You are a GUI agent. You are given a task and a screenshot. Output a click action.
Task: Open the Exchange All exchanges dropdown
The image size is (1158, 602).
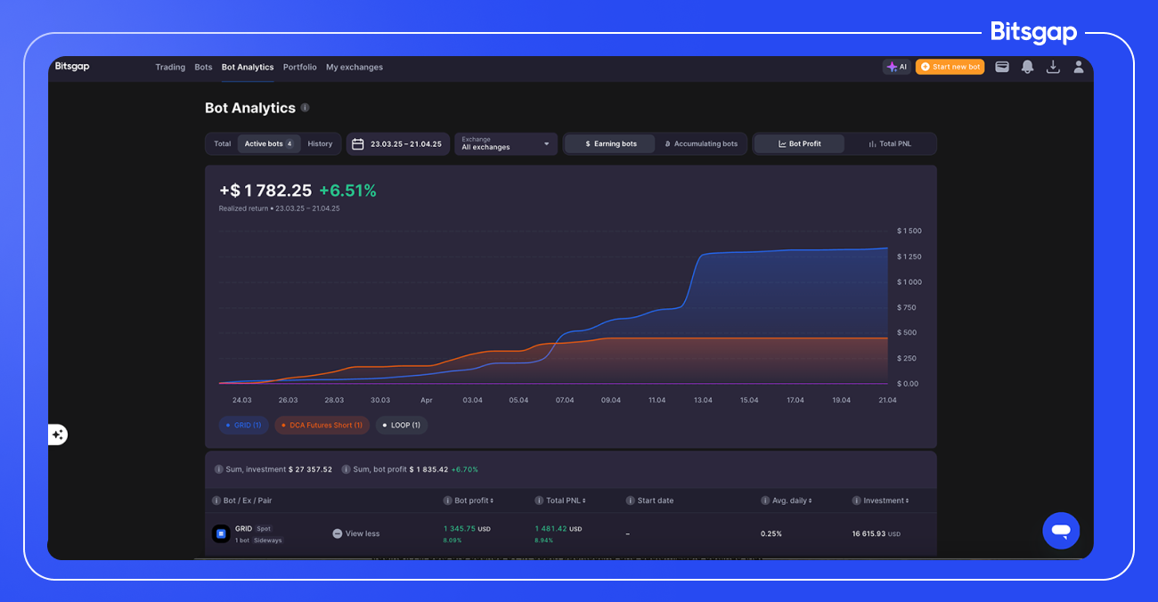(x=506, y=144)
